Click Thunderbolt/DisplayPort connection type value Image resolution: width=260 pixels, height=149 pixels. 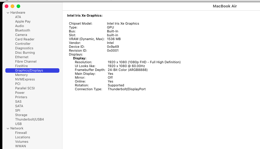(127, 89)
